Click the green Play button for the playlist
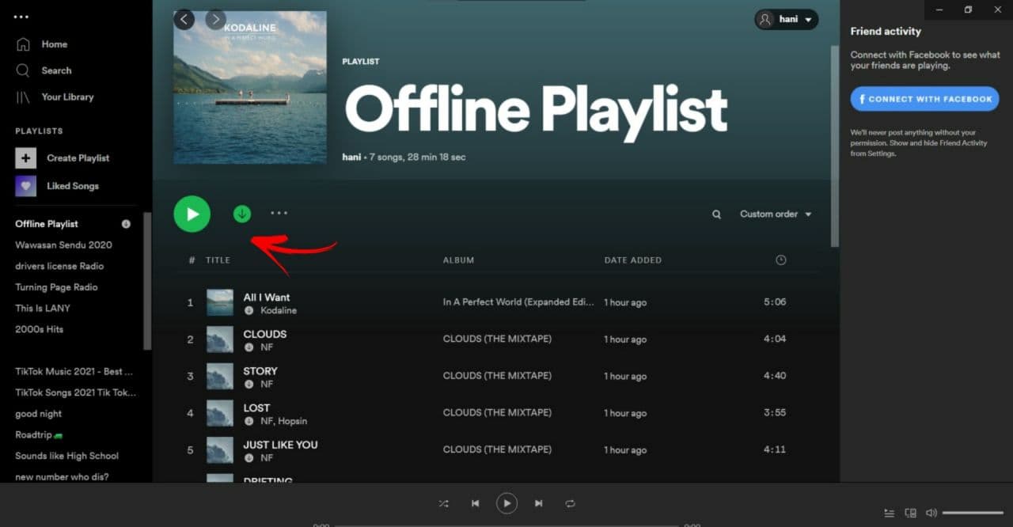 coord(192,214)
